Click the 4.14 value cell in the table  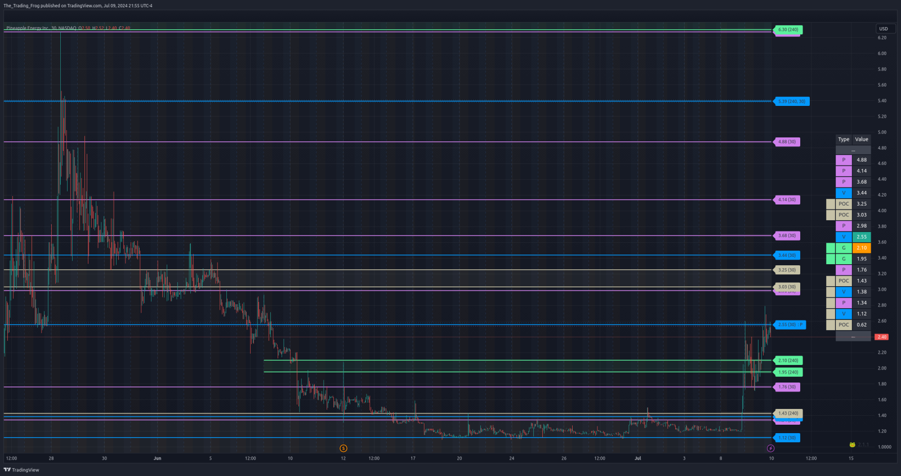click(862, 171)
